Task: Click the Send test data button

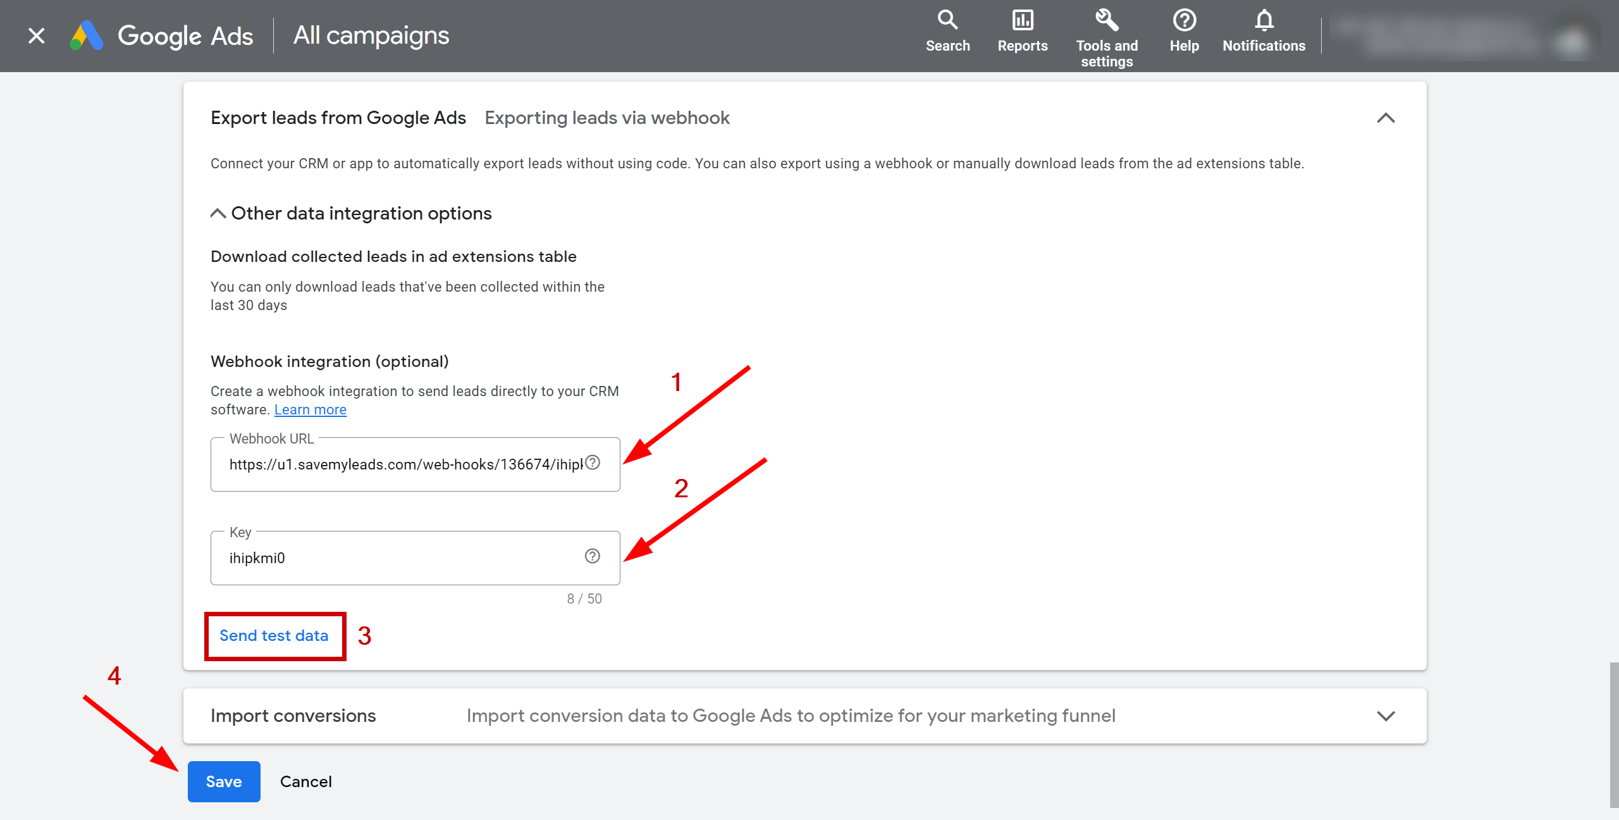Action: coord(274,635)
